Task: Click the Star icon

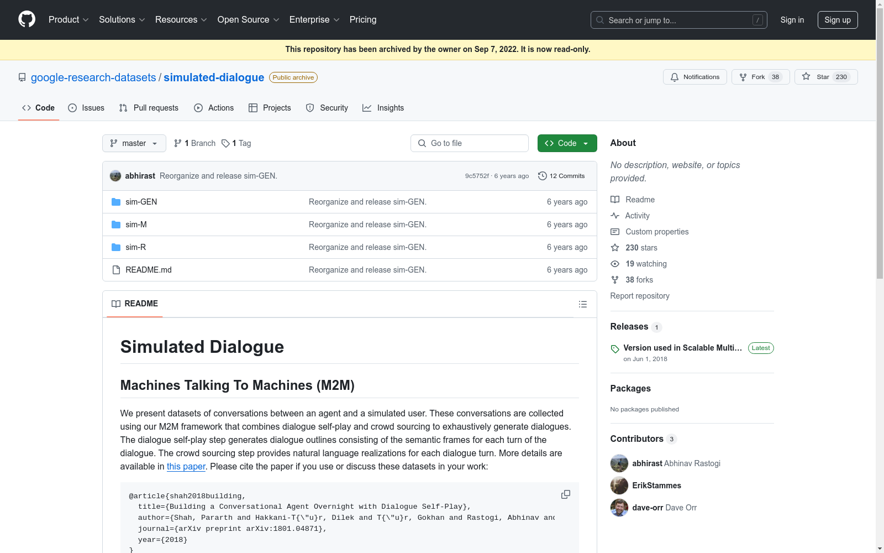Action: pyautogui.click(x=806, y=77)
